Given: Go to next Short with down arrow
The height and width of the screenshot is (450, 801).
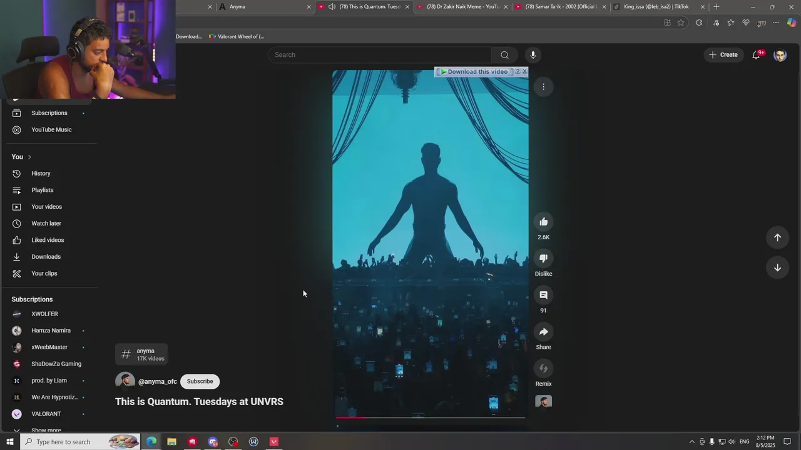Looking at the screenshot, I should (777, 267).
